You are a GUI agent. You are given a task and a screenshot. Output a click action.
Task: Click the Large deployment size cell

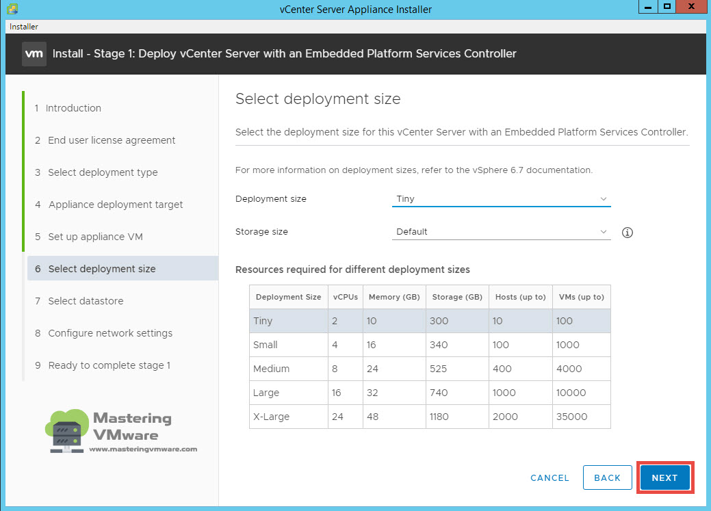[x=288, y=393]
